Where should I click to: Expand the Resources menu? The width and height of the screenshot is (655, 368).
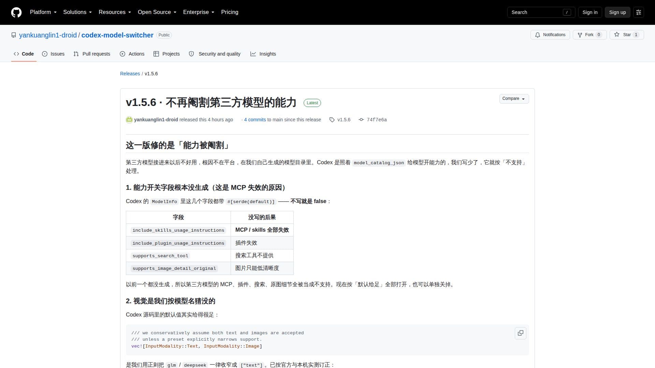click(x=115, y=12)
